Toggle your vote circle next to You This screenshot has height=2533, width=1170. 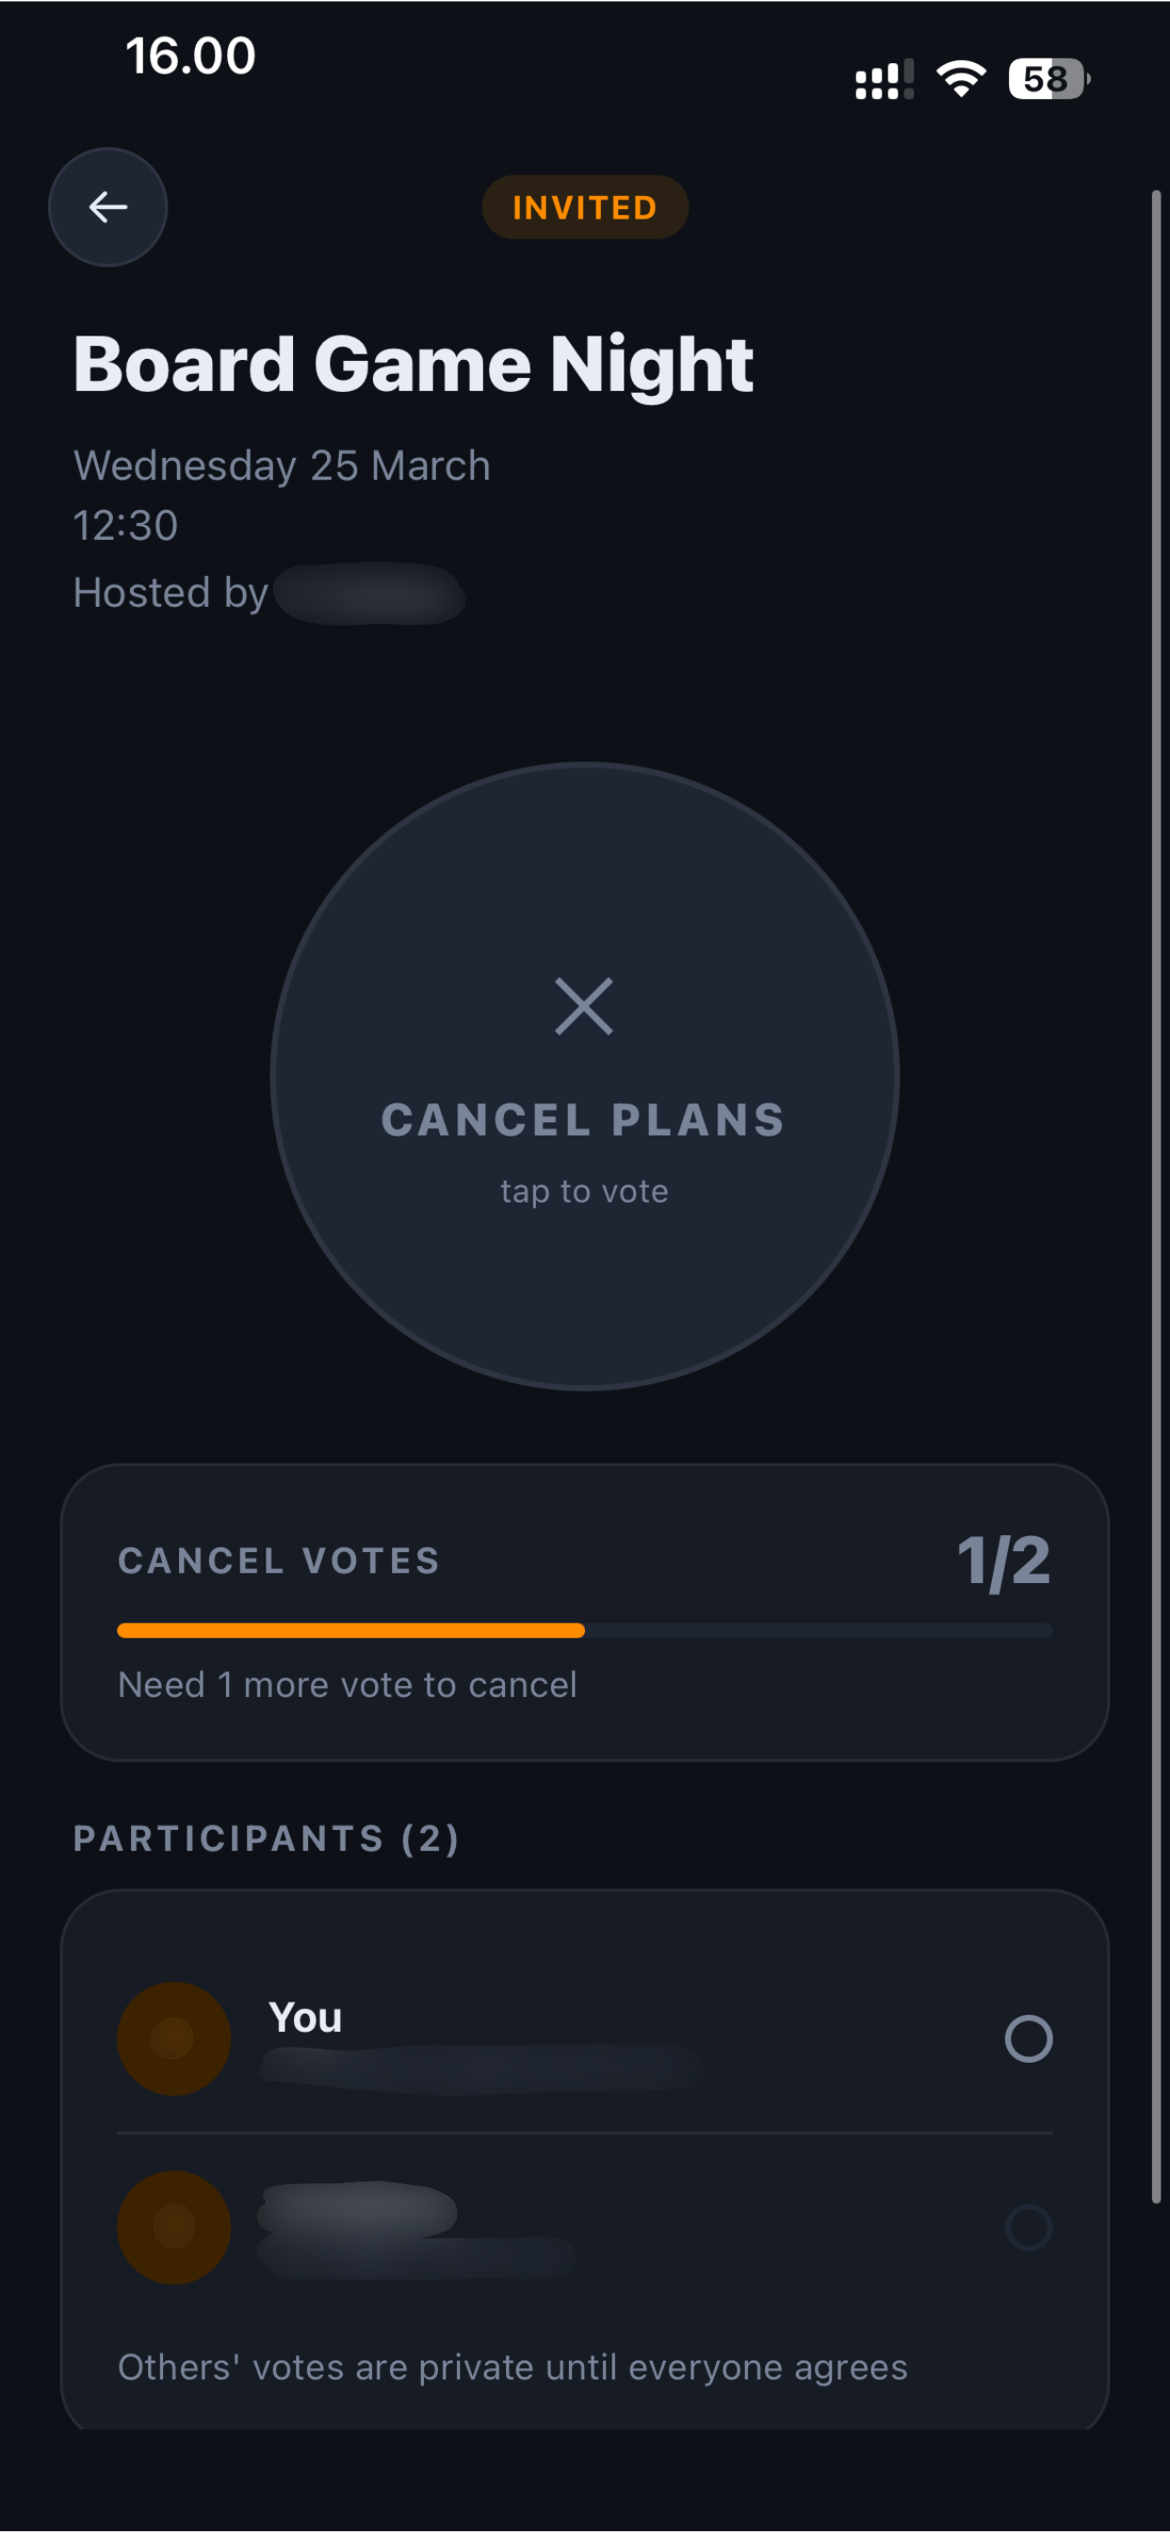1029,2038
